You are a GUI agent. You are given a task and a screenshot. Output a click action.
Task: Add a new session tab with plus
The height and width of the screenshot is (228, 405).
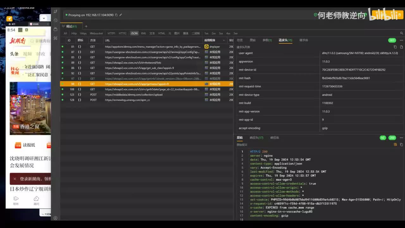point(86,26)
